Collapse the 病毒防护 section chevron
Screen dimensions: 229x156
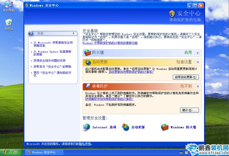point(198,86)
